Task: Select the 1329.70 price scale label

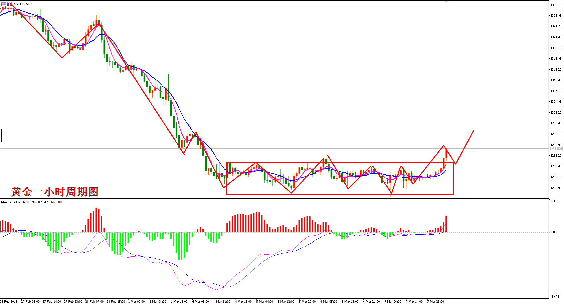Action: [556, 5]
